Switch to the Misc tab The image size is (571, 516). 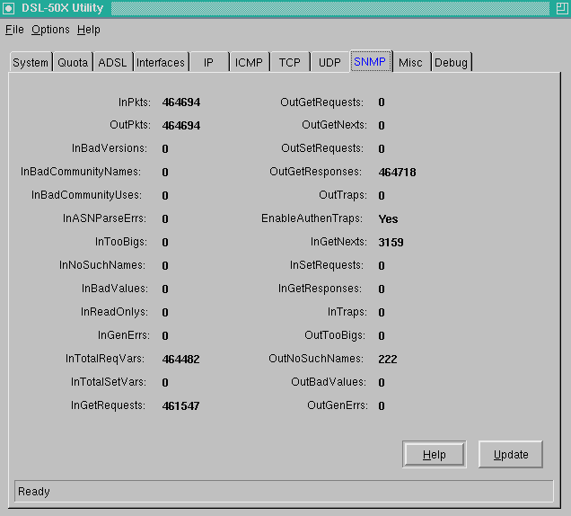(410, 62)
